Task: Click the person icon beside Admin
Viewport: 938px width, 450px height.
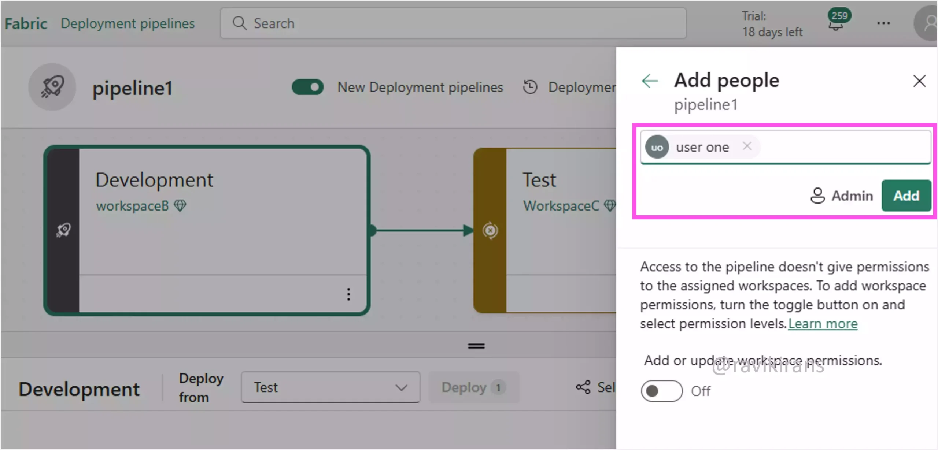Action: point(817,196)
